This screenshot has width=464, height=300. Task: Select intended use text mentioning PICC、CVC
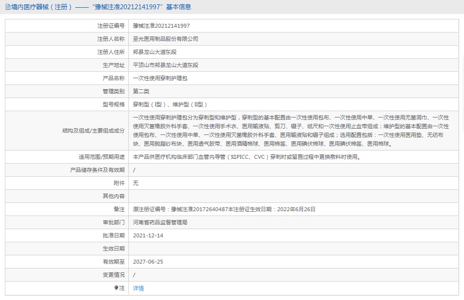pos(247,157)
